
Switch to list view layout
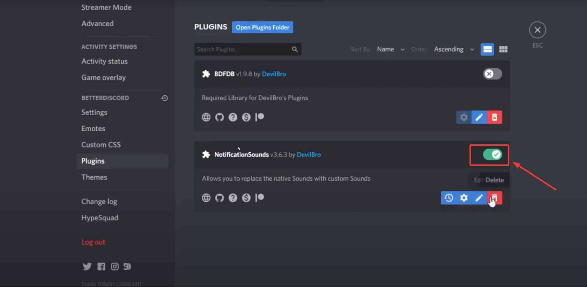(x=487, y=49)
